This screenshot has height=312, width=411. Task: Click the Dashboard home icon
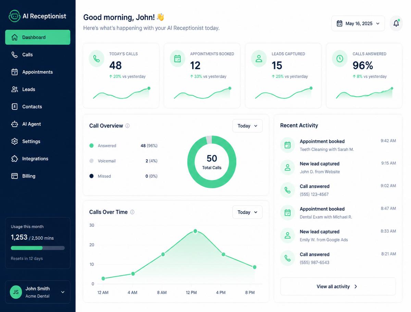point(14,37)
